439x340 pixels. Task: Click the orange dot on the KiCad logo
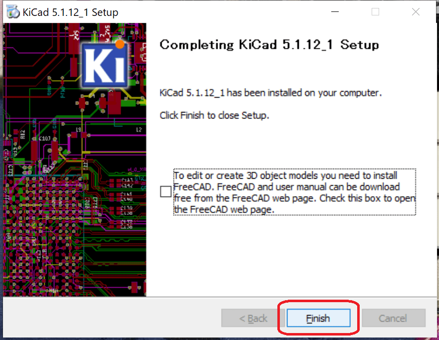pyautogui.click(x=120, y=44)
